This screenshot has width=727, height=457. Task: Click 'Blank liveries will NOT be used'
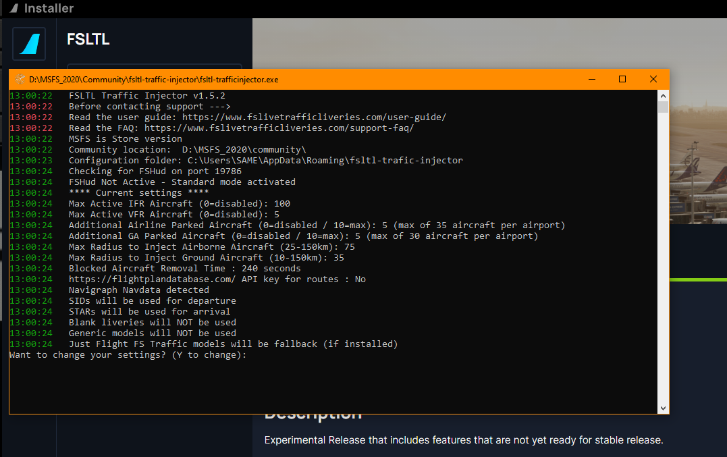(152, 322)
